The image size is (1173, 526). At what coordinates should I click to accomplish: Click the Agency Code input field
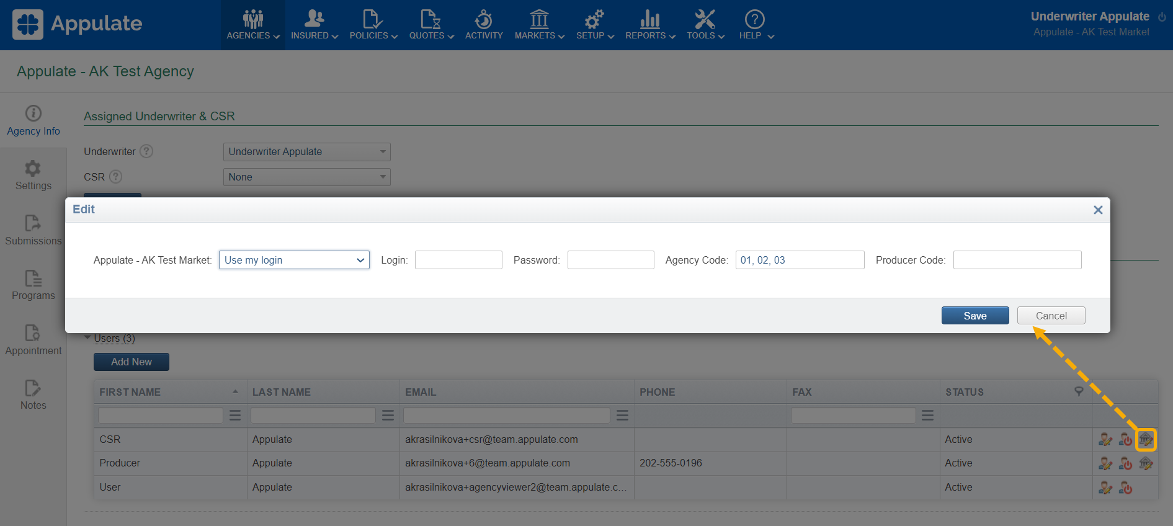click(x=799, y=260)
